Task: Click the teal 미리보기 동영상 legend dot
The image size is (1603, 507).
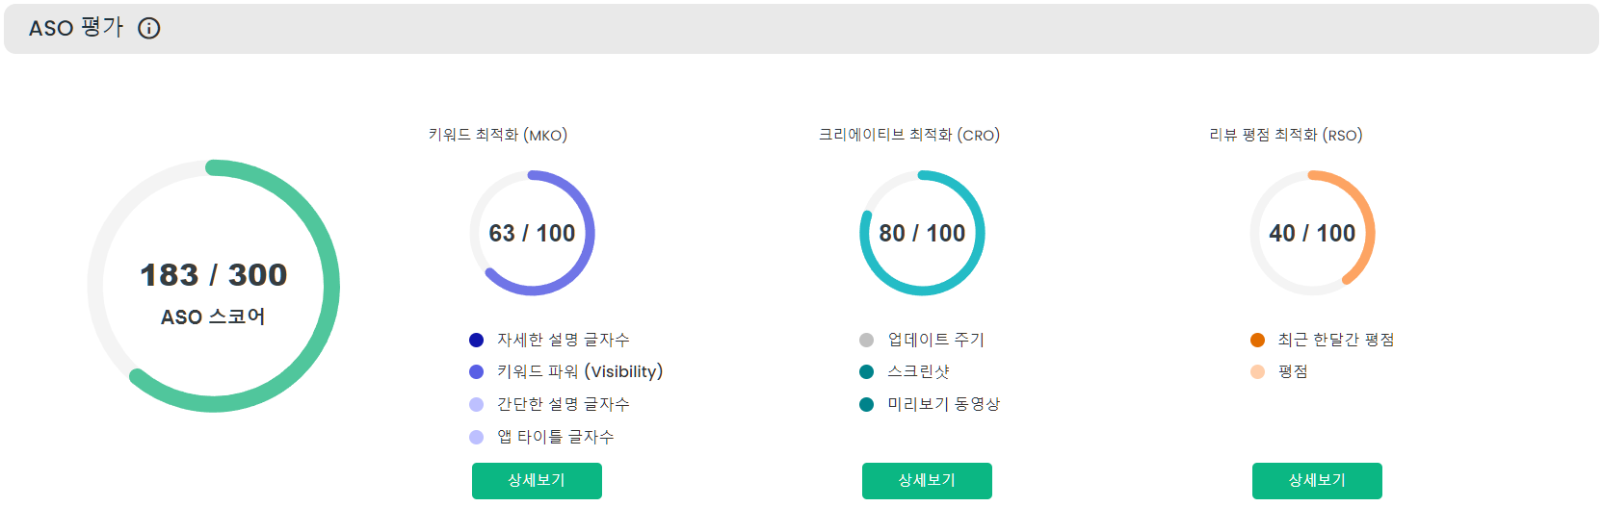Action: (x=866, y=404)
